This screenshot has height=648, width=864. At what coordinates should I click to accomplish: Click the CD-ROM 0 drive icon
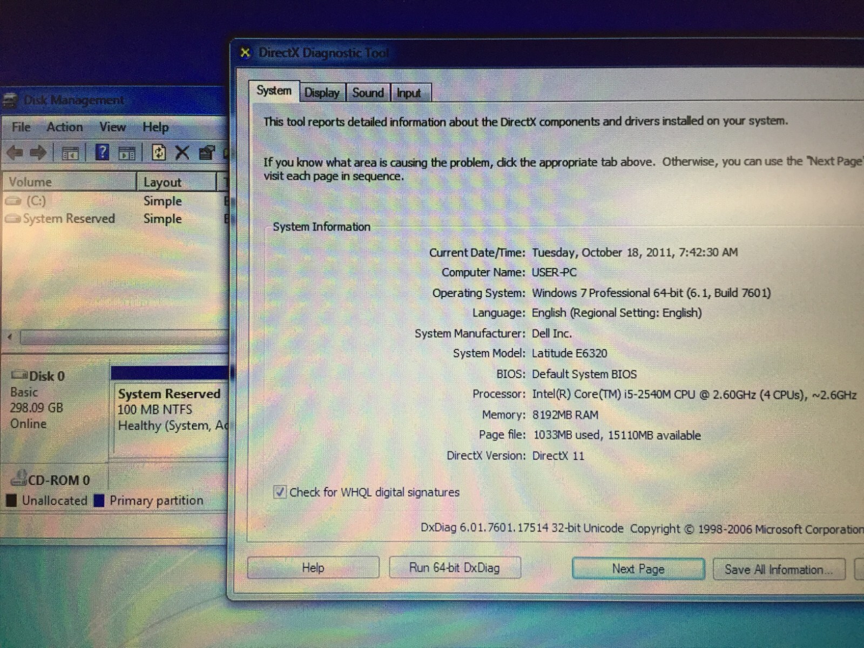[x=19, y=477]
